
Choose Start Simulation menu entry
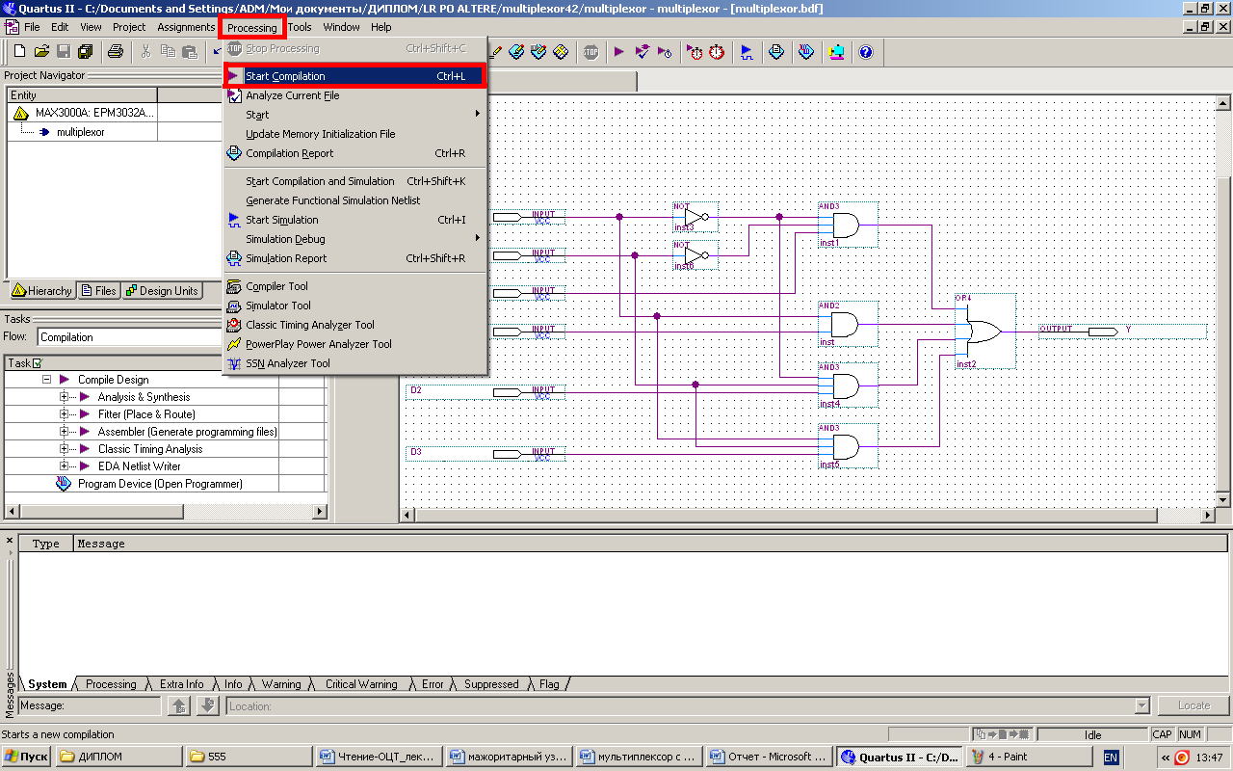pyautogui.click(x=355, y=220)
